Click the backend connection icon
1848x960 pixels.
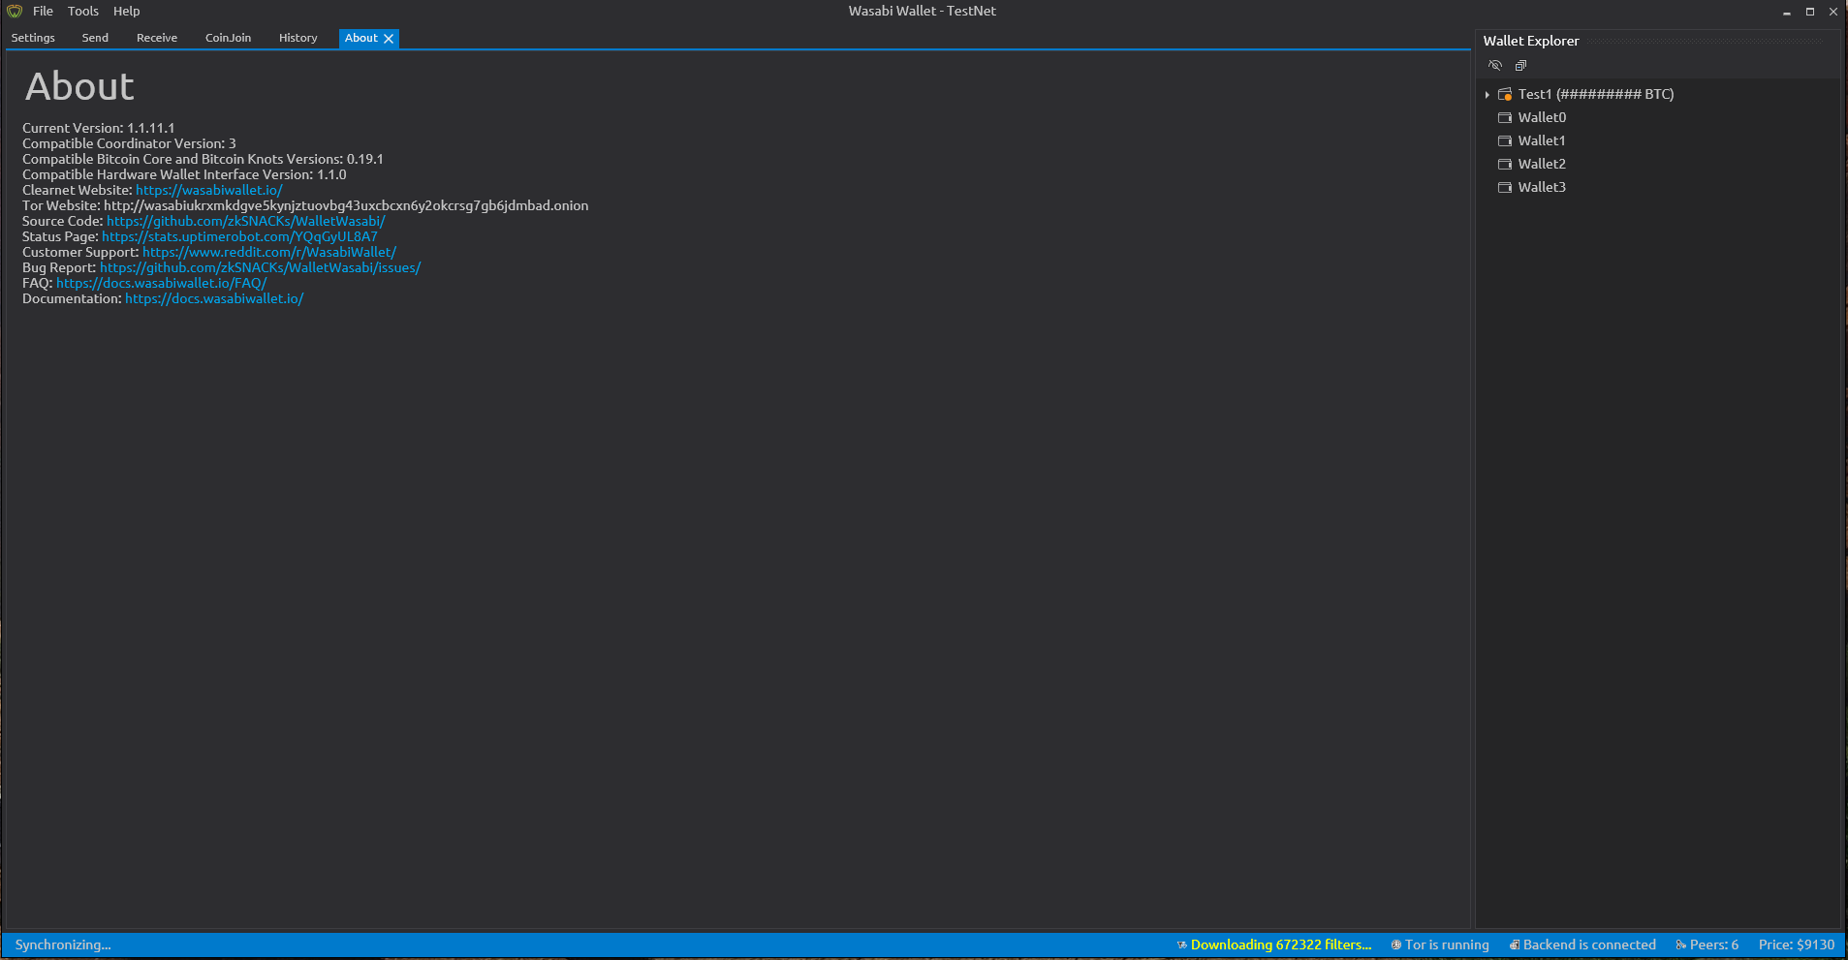coord(1515,945)
